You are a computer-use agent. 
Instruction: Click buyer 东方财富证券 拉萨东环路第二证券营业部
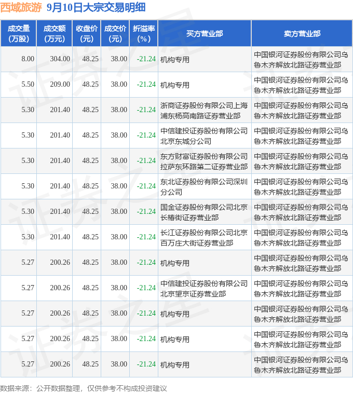[204, 161]
